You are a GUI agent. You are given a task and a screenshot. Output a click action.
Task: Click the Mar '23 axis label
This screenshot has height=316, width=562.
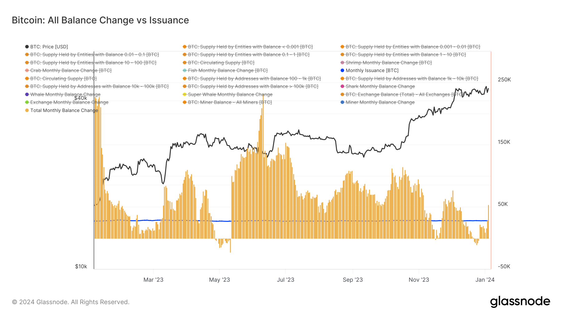click(x=153, y=280)
